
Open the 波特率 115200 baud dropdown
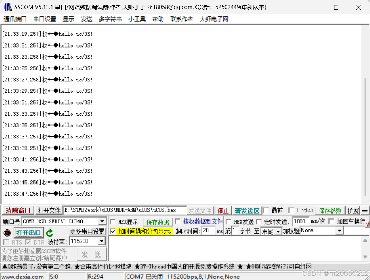tap(101, 241)
